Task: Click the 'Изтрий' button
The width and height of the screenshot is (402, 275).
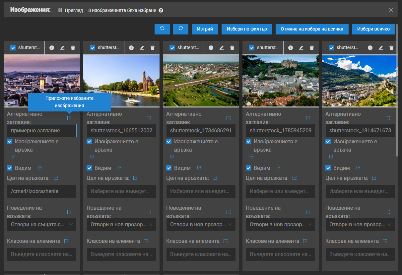Action: (205, 29)
